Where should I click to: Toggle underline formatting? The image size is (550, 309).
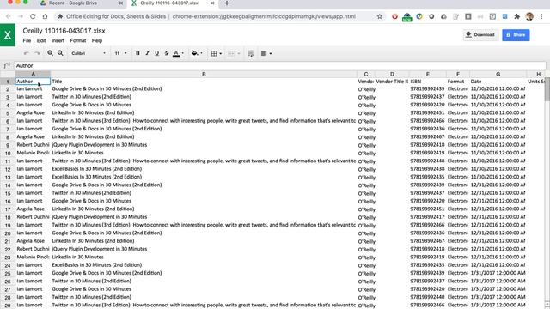pos(156,53)
